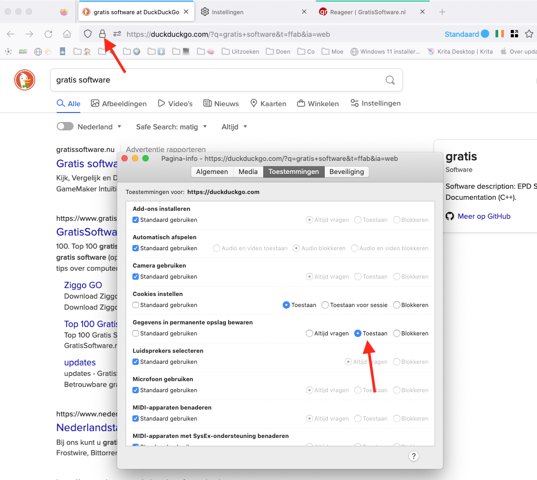The image size is (537, 480).
Task: Click in the DuckDuckGo search field
Action: coord(215,80)
